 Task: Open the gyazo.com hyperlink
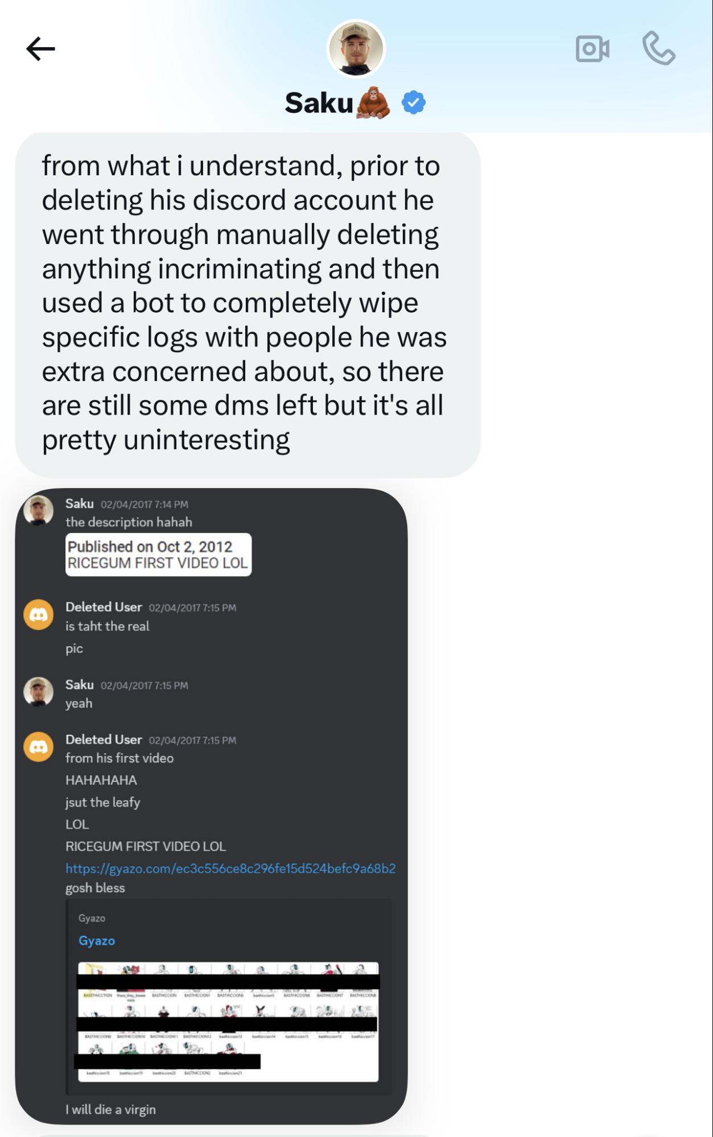(x=230, y=868)
